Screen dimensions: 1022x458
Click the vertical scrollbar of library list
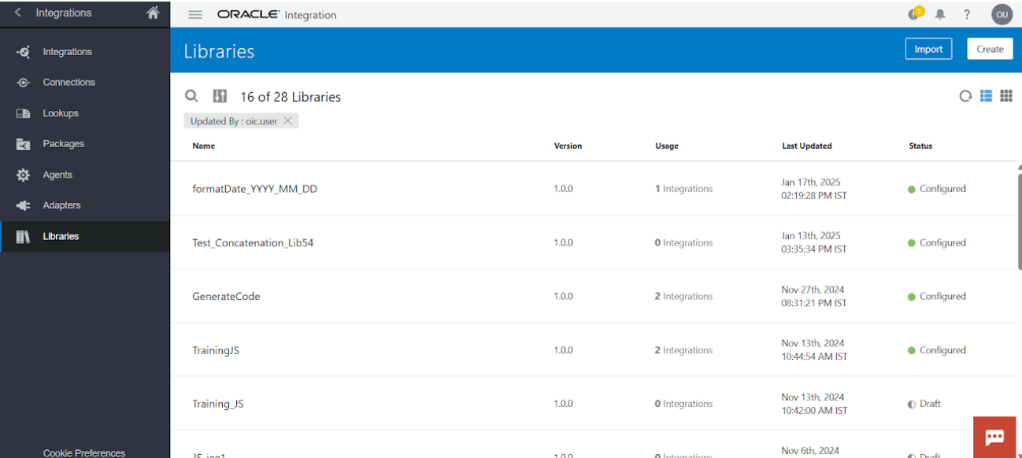[x=1020, y=222]
